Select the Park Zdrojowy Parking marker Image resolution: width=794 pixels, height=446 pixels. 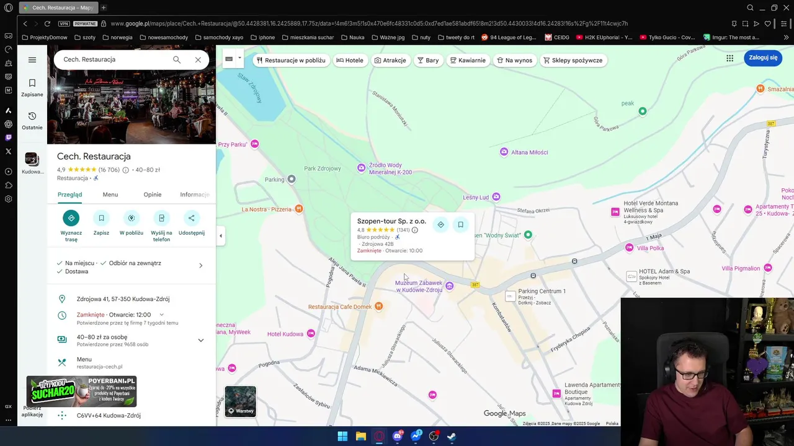coord(291,179)
